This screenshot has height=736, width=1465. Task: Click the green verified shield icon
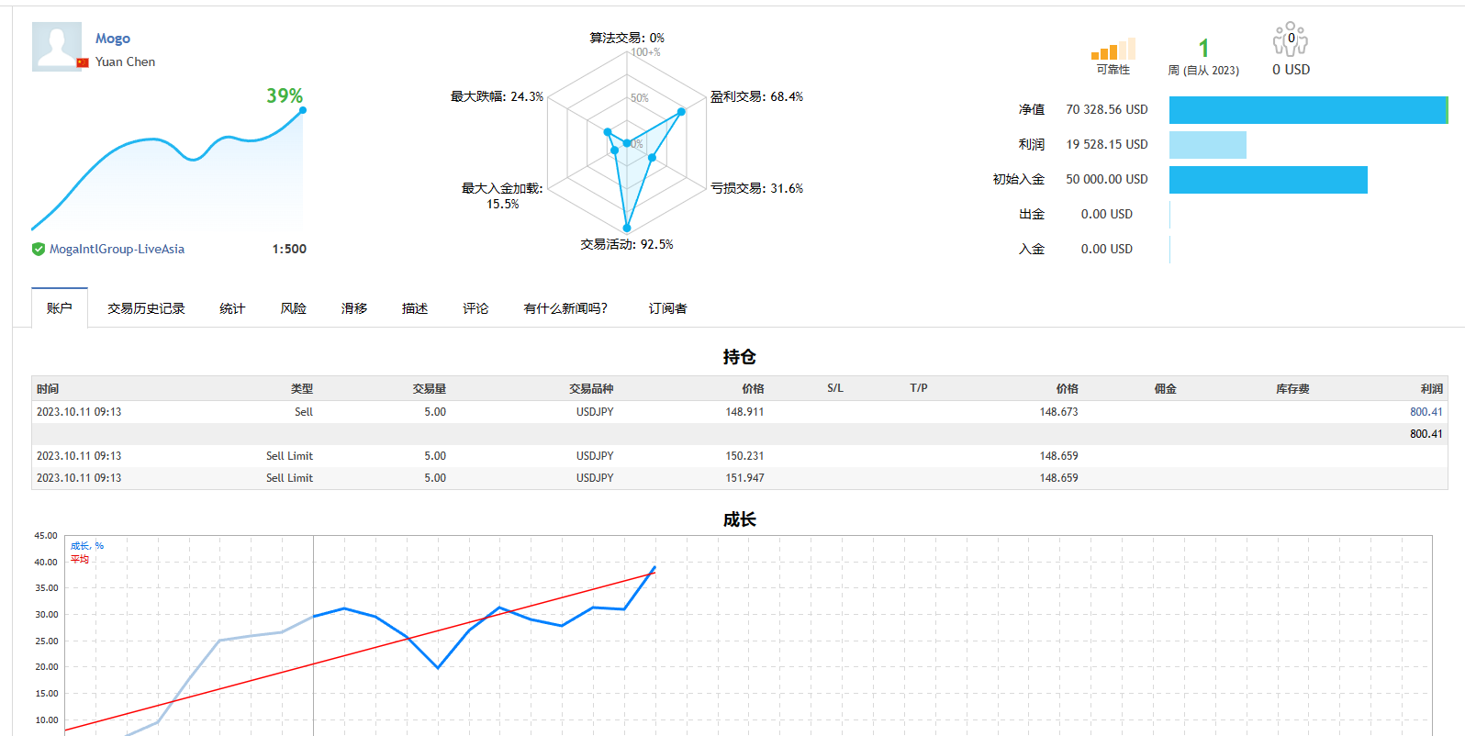coord(39,249)
